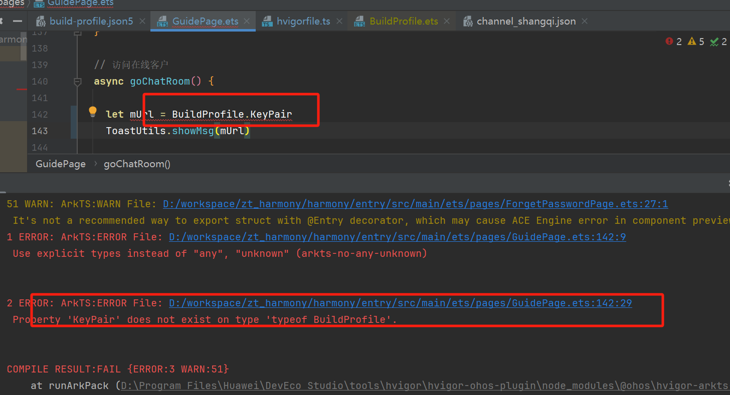Open the channel_shangqi.json tab
This screenshot has width=730, height=395.
point(526,22)
